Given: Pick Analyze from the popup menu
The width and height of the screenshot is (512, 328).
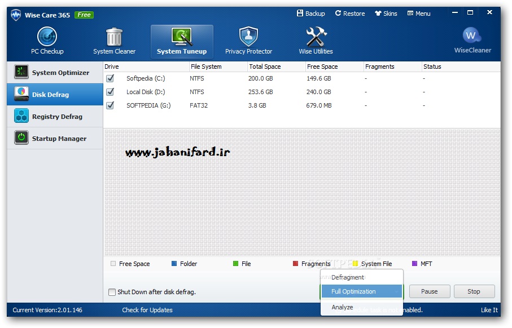Looking at the screenshot, I should pos(342,307).
